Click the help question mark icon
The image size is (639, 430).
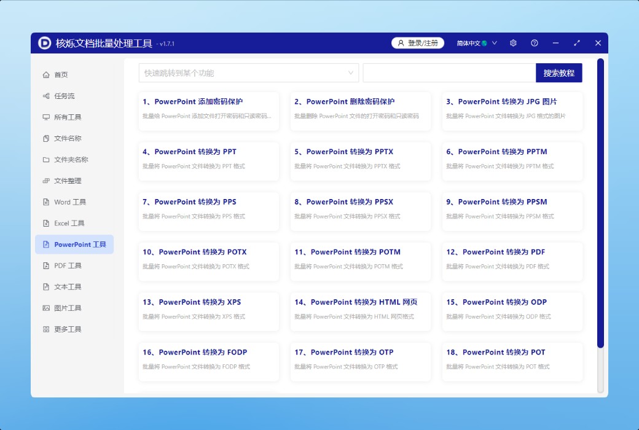click(535, 43)
